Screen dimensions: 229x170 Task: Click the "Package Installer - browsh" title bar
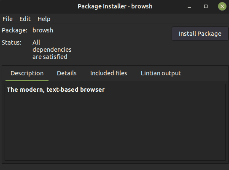click(115, 6)
